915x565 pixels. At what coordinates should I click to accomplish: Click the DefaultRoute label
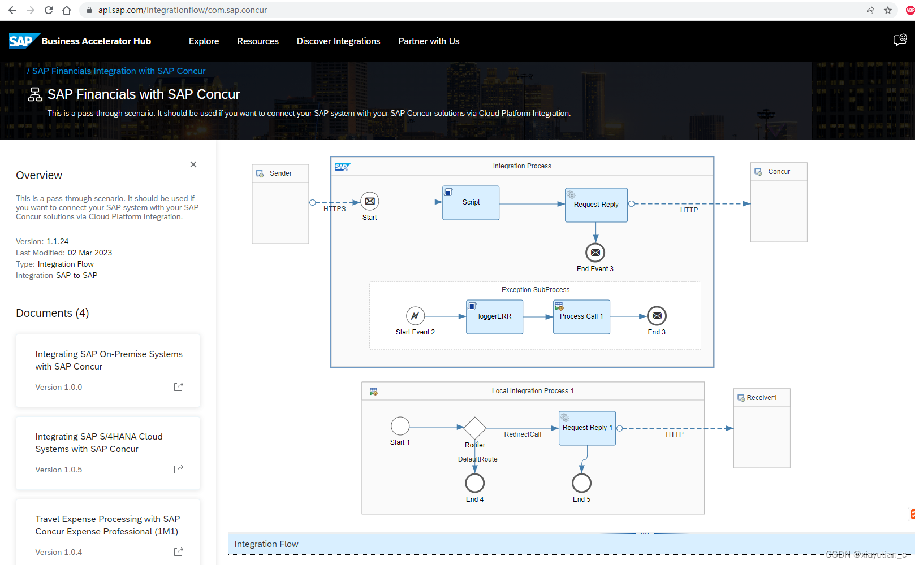(478, 459)
